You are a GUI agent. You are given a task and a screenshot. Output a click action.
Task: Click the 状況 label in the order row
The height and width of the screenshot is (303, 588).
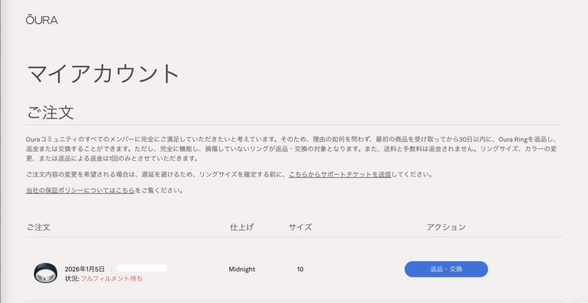(71, 279)
